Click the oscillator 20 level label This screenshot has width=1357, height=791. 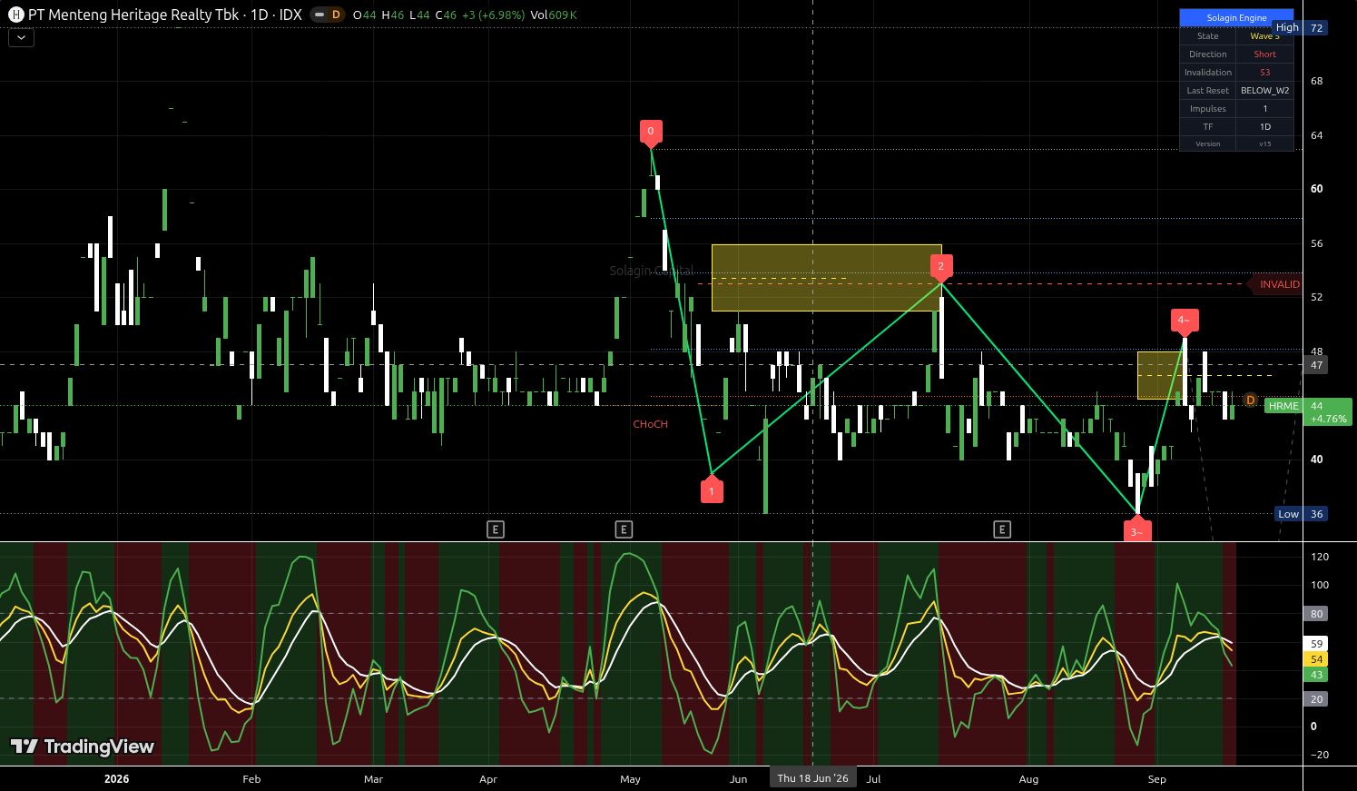pos(1316,699)
